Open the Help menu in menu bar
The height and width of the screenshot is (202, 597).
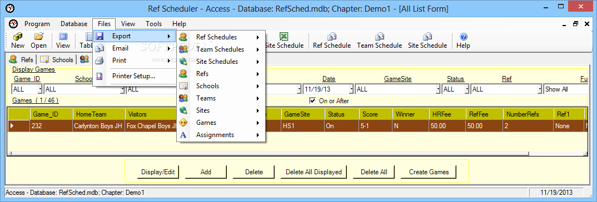pos(179,24)
